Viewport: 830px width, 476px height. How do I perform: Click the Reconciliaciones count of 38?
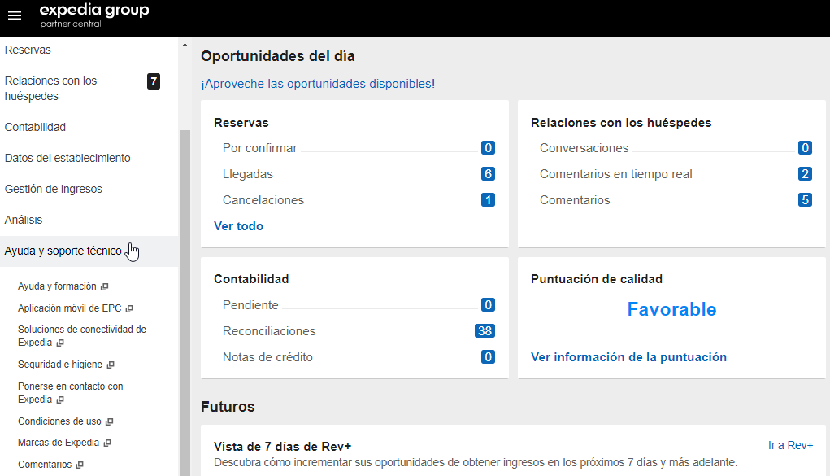[485, 331]
